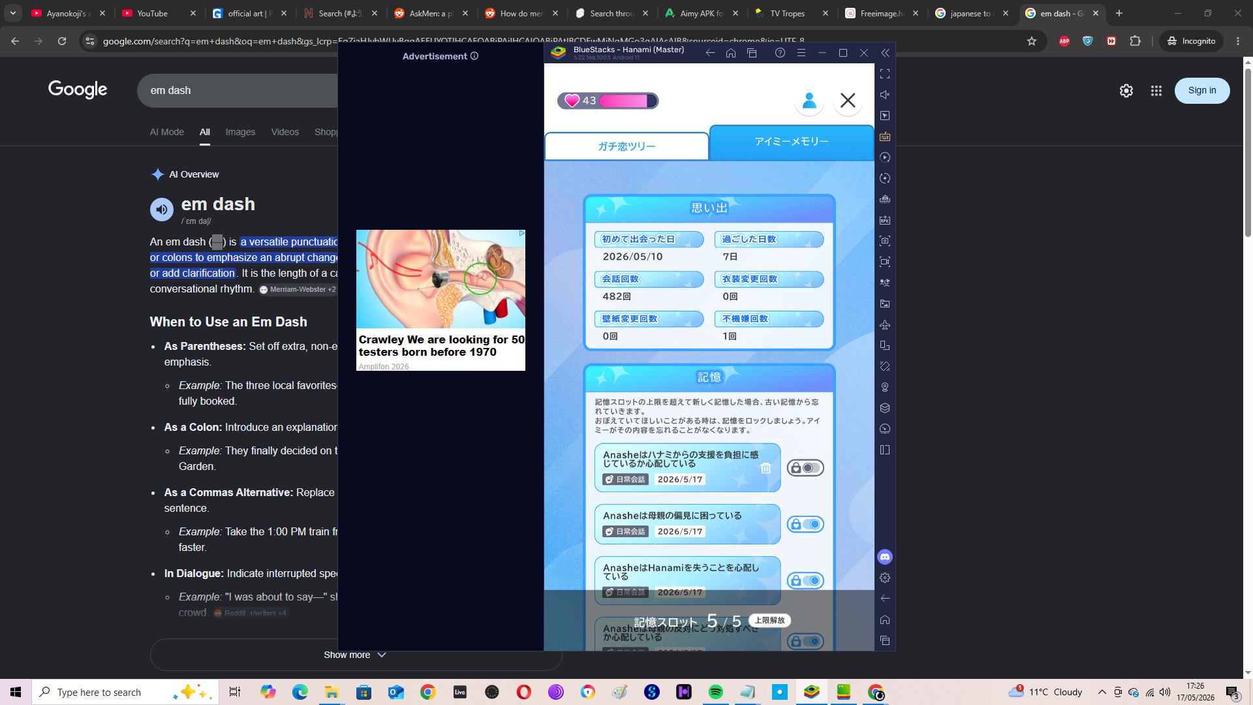This screenshot has width=1253, height=705.
Task: Click the 上限解放 button
Action: (770, 620)
